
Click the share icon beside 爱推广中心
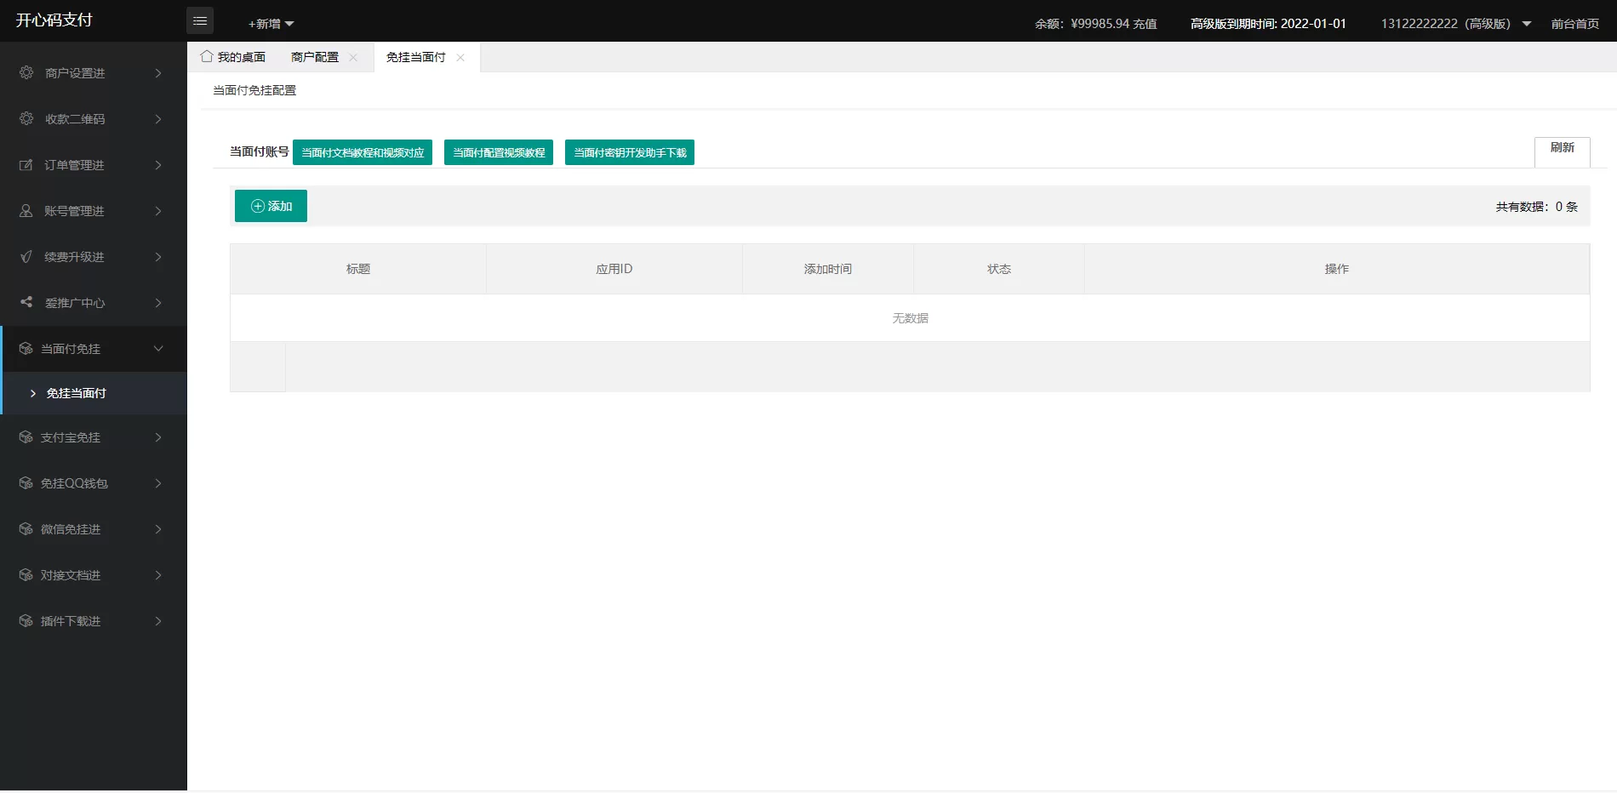click(x=26, y=302)
